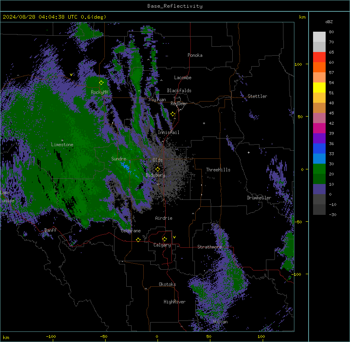Click the slate purple 0-10 dBZ swatch
Image resolution: width=350 pixels, height=342 pixels.
[x=319, y=189]
